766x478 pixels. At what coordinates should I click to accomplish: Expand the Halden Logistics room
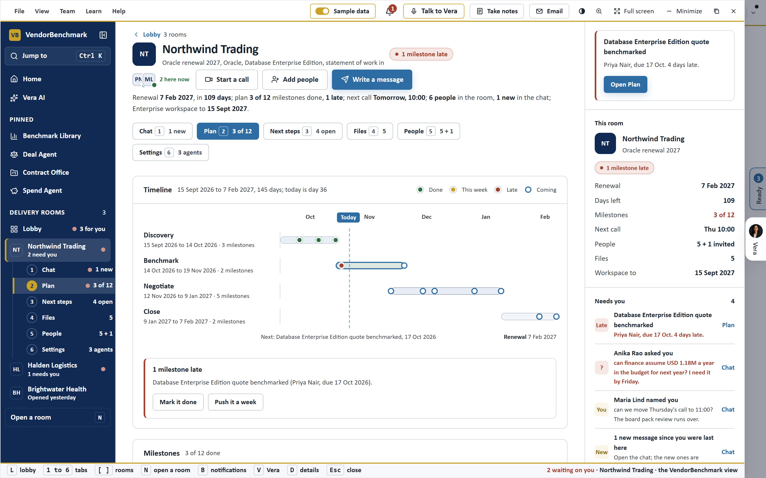click(58, 369)
